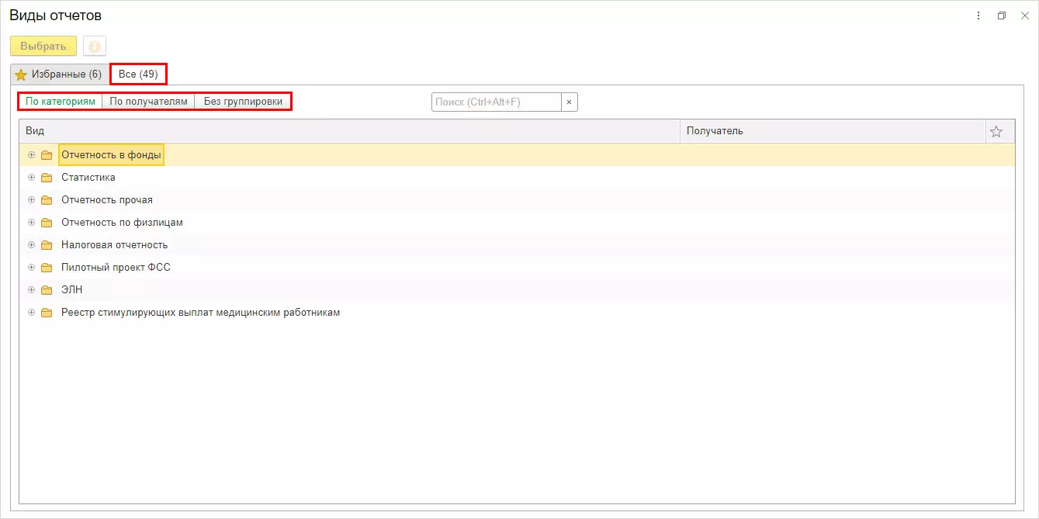The image size is (1039, 519).
Task: Click the favorites star column header icon
Action: point(996,131)
